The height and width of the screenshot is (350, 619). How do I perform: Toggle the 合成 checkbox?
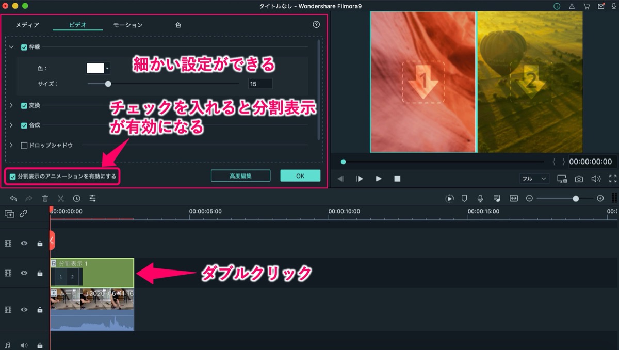tap(24, 125)
